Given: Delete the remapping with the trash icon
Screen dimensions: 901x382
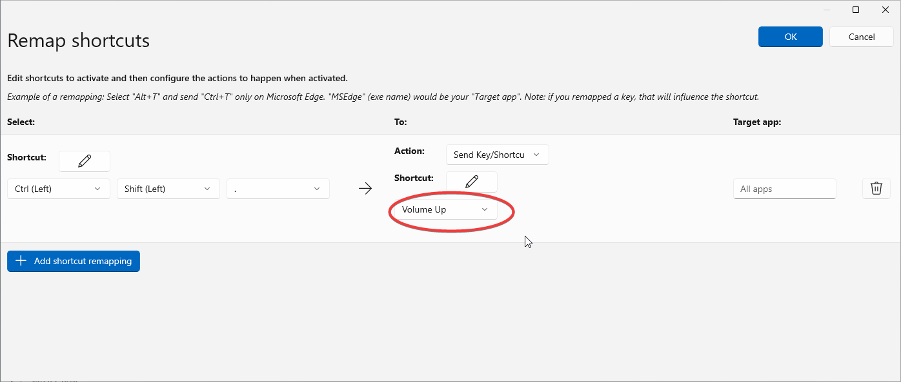Looking at the screenshot, I should click(876, 188).
